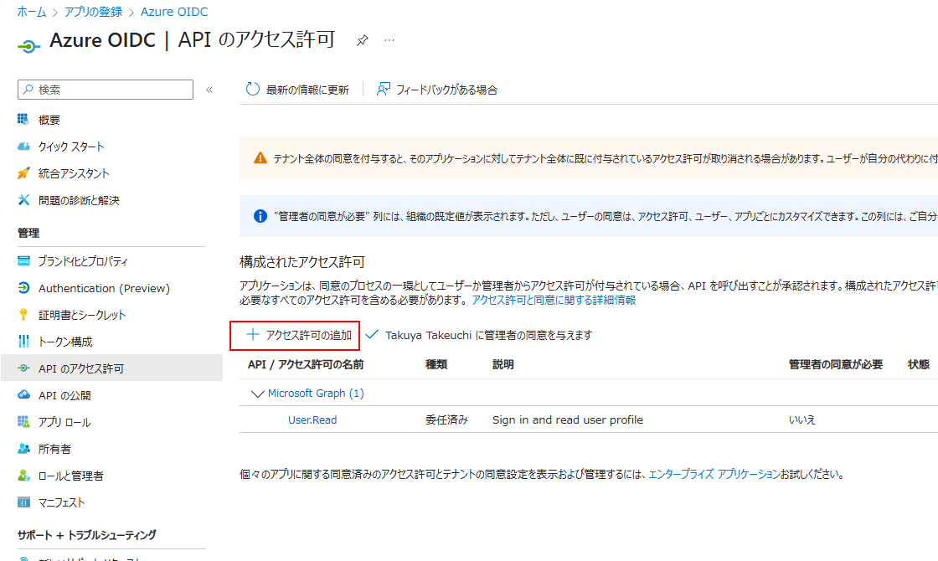Click the blue information circle icon

pyautogui.click(x=260, y=216)
